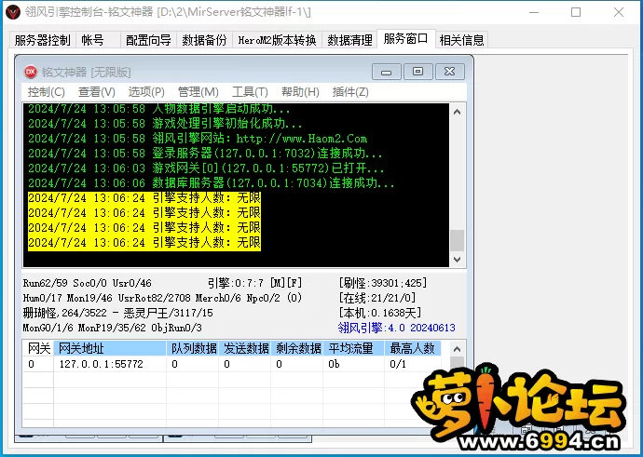Screen dimensions: 643x457
Task: Click the 游戏网关[0](127.0.0.1:55772)已打开 log line
Action: [x=206, y=168]
